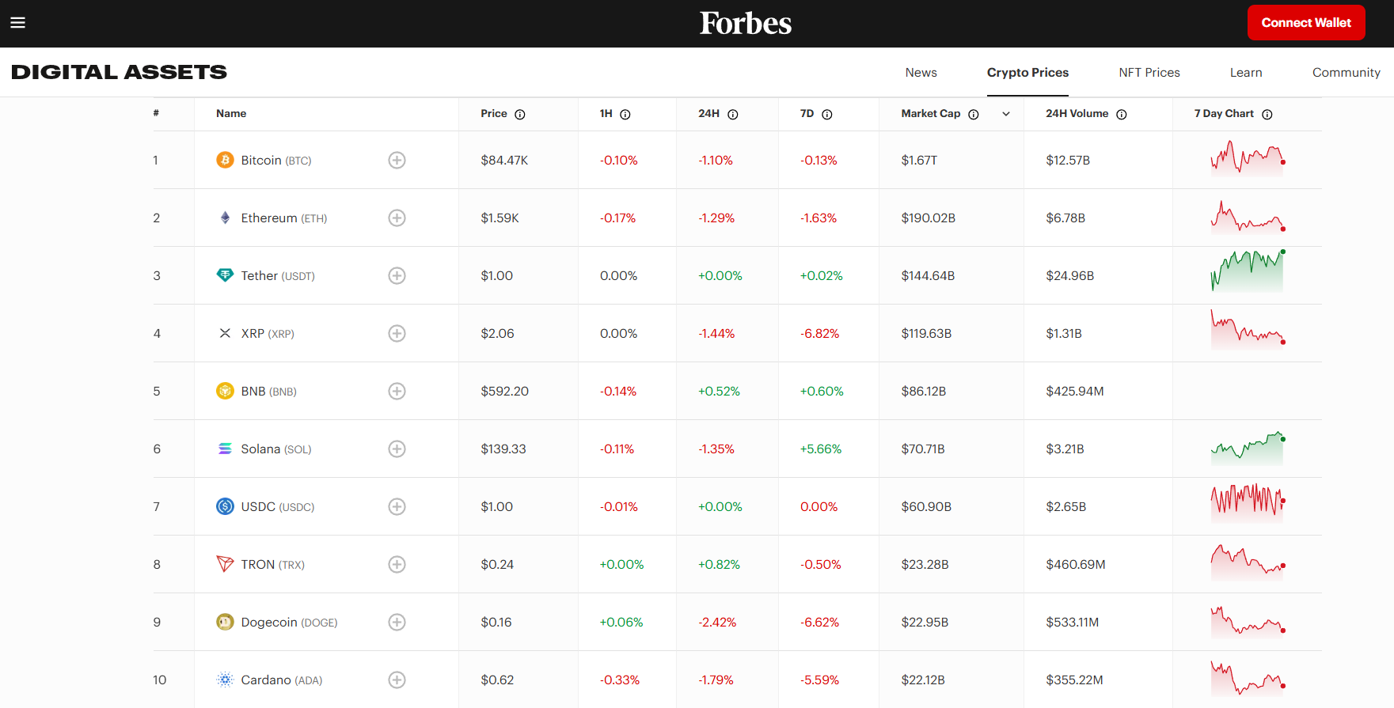
Task: Open the Tether (USDT) link
Action: coord(278,276)
